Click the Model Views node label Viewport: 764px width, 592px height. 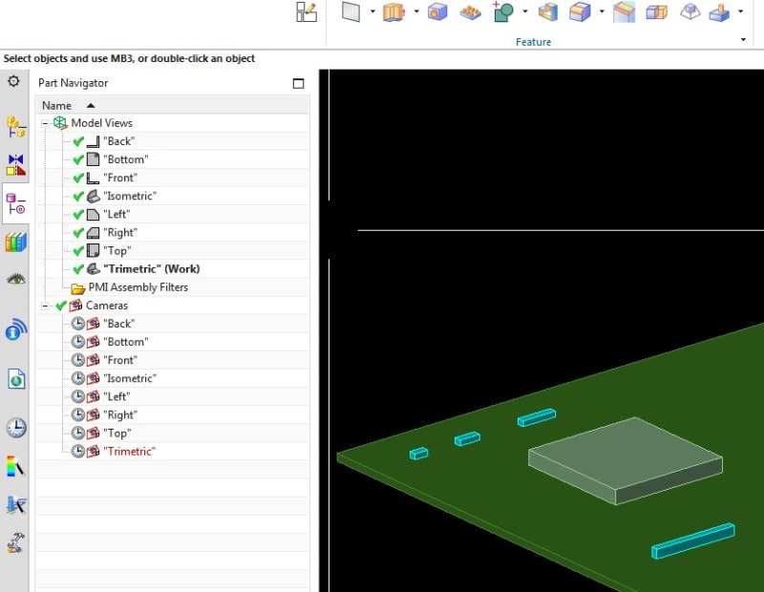click(102, 123)
